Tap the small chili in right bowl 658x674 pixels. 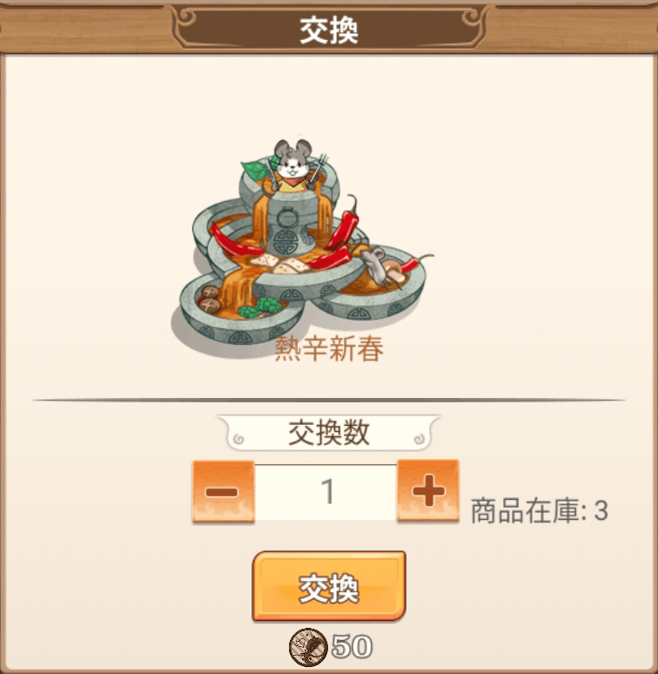(x=416, y=262)
